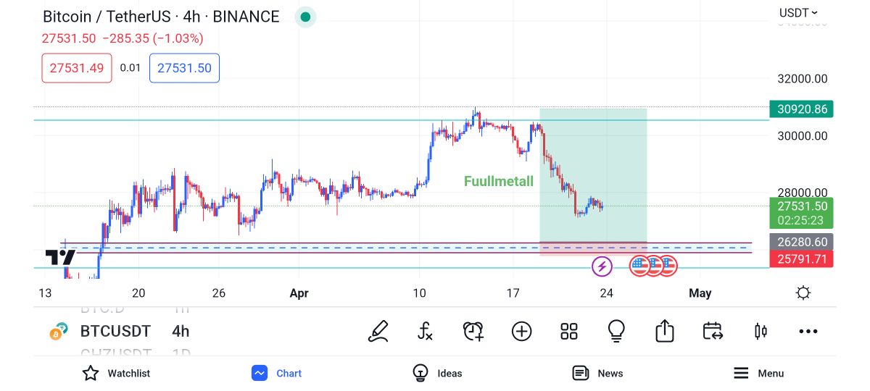Open the layout grid icon
The image size is (870, 391).
coord(569,332)
